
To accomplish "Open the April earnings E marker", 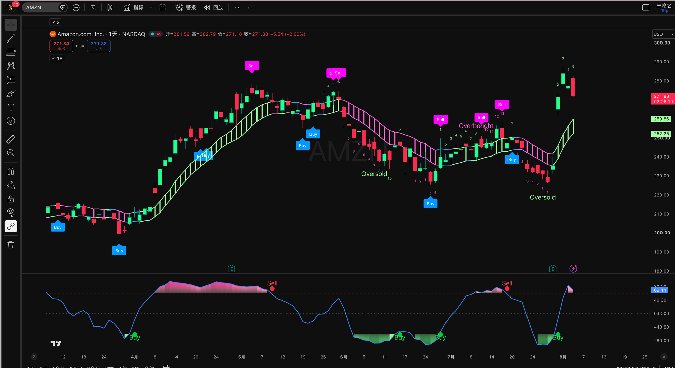I will [231, 269].
